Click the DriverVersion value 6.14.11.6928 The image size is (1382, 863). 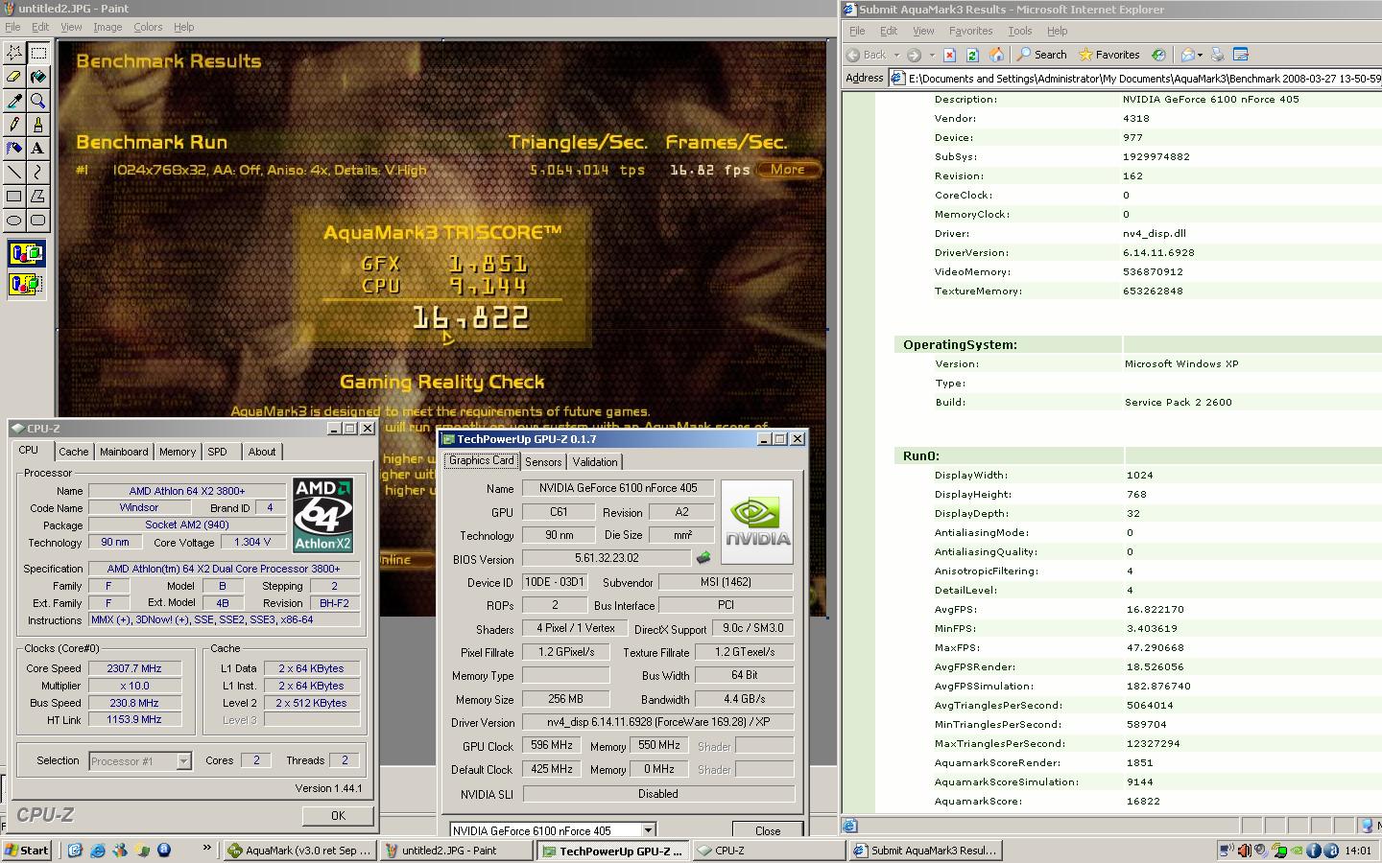coord(1158,252)
